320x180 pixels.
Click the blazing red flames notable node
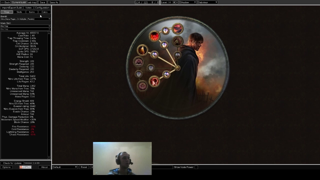[x=154, y=36]
